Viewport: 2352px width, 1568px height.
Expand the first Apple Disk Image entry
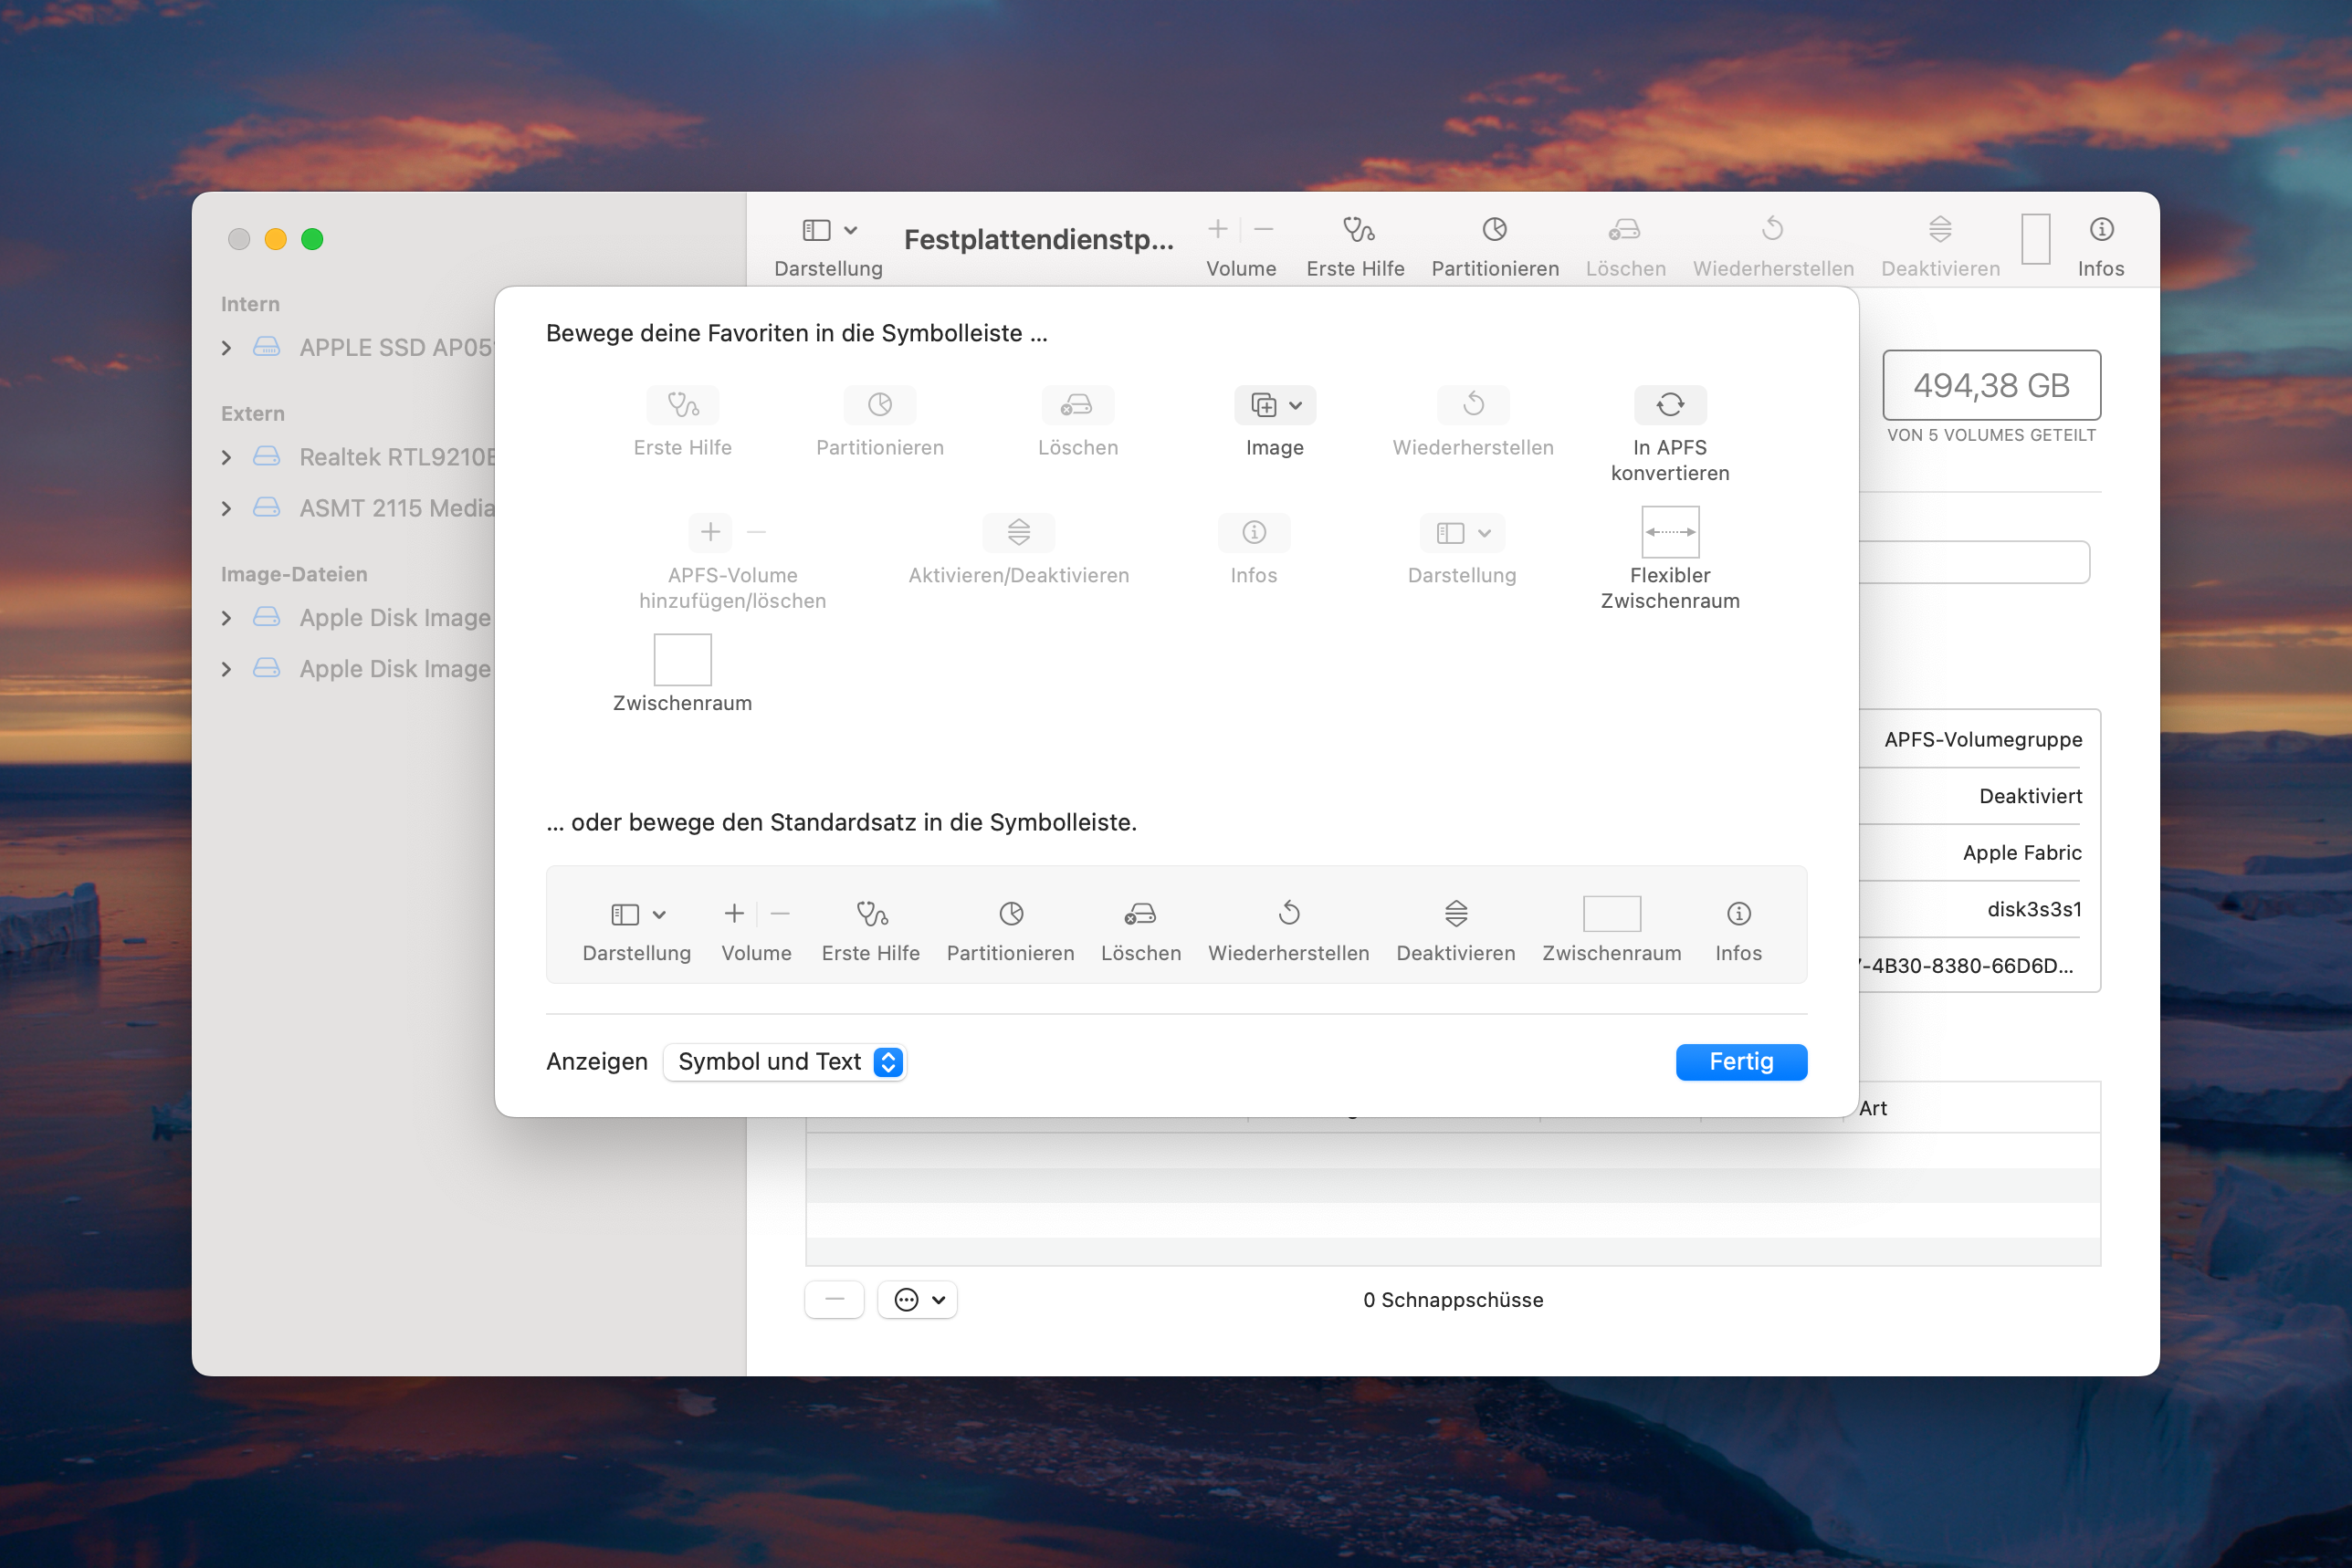(x=226, y=618)
